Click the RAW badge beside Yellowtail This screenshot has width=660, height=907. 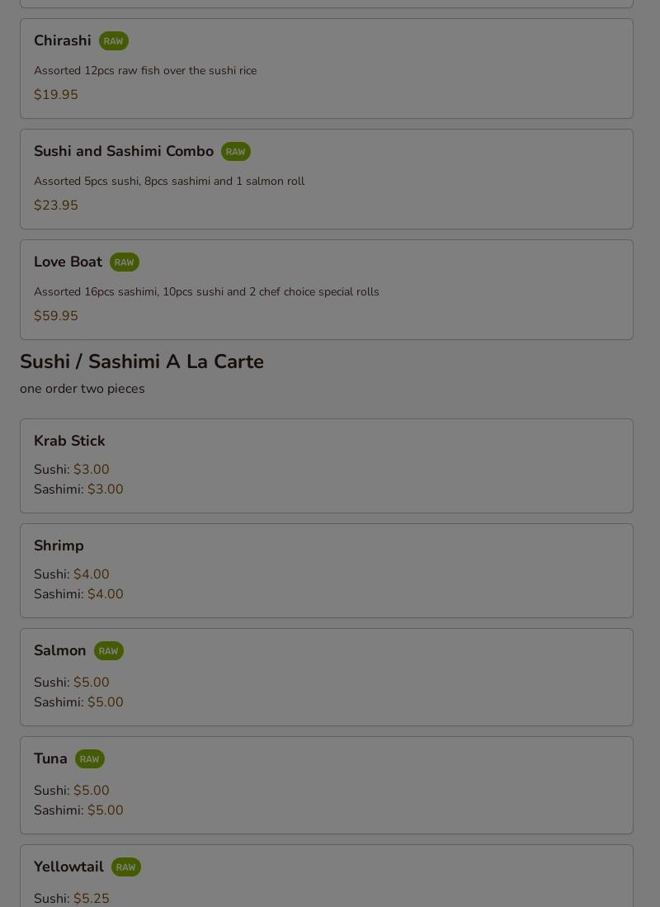click(126, 867)
